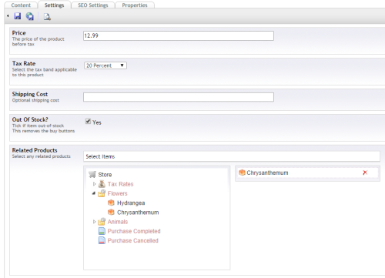
Task: Click the Hydrangea product box icon
Action: click(111, 203)
